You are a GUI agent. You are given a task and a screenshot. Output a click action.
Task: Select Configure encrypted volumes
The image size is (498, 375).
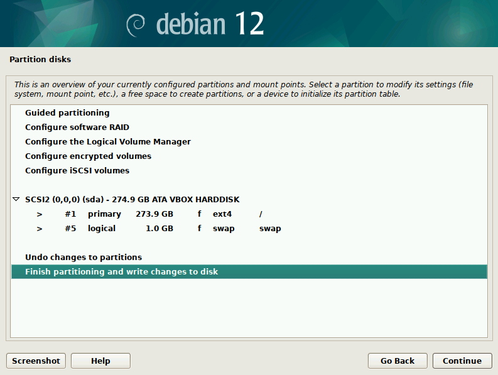tap(249, 156)
